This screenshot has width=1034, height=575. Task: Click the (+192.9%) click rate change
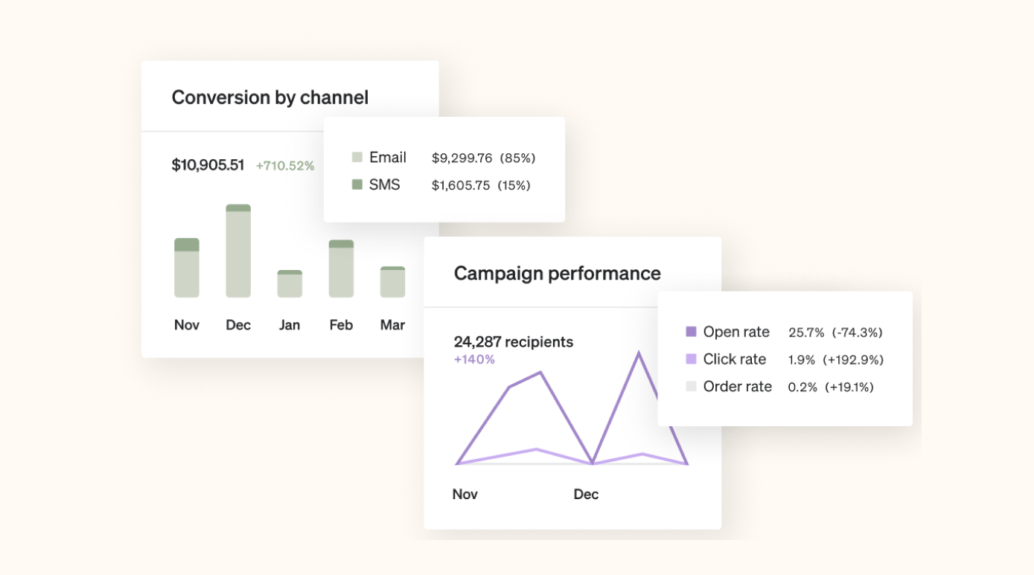coord(853,360)
